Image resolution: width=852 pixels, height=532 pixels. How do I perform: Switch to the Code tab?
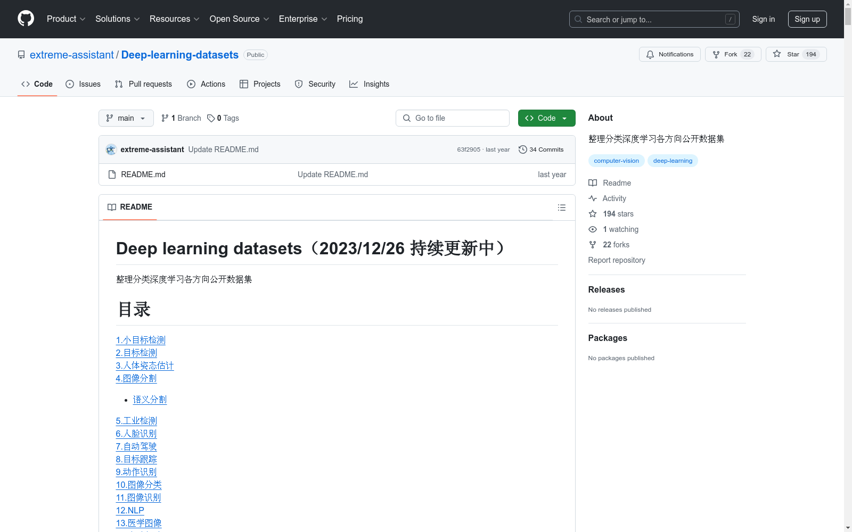point(37,84)
